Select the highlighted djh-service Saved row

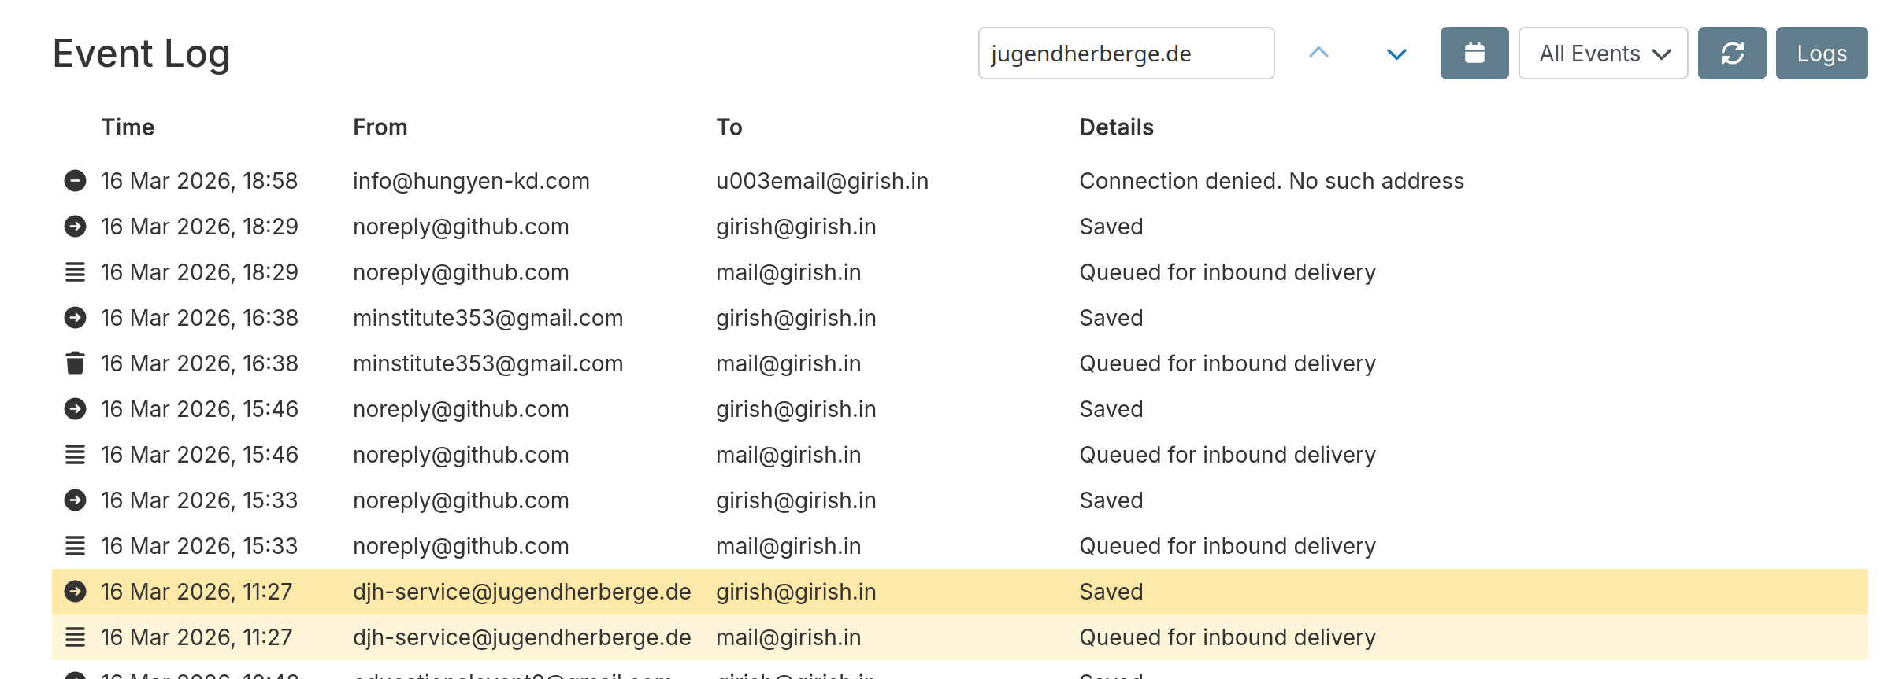point(1111,592)
